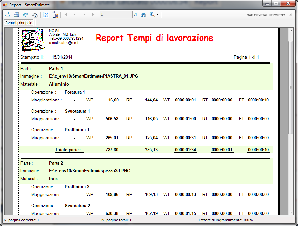298x226 pixels.
Task: Click WT time 0000:00:31
Action: click(x=186, y=138)
